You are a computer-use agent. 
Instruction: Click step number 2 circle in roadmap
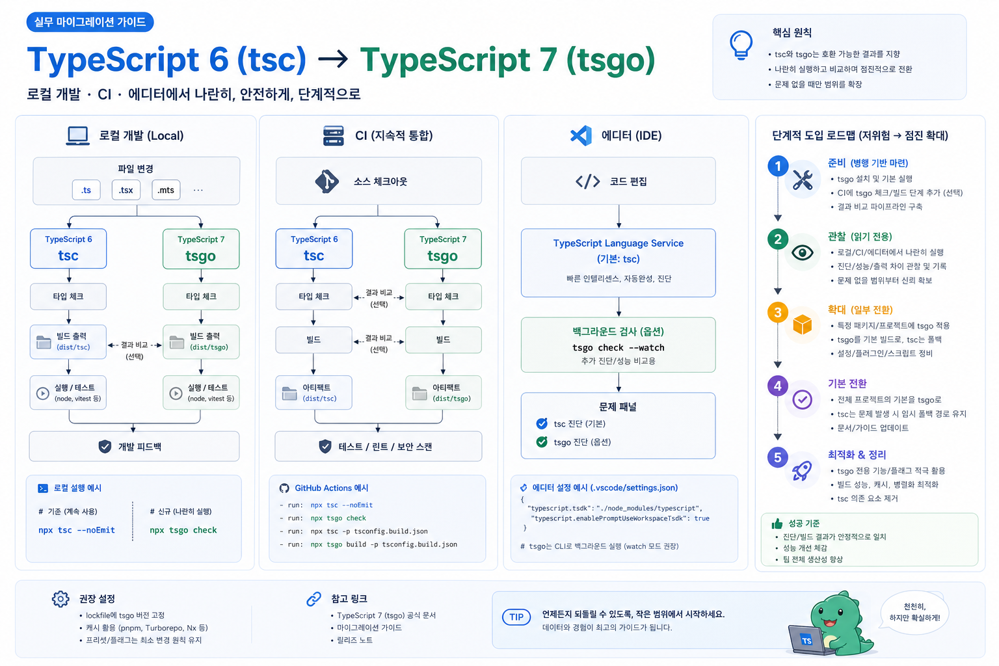[778, 239]
